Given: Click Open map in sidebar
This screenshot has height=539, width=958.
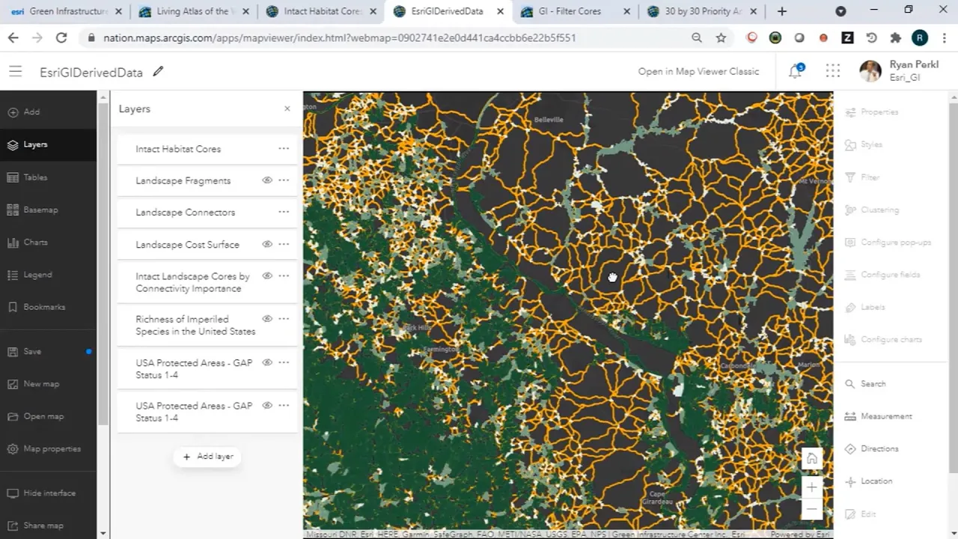Looking at the screenshot, I should click(36, 416).
